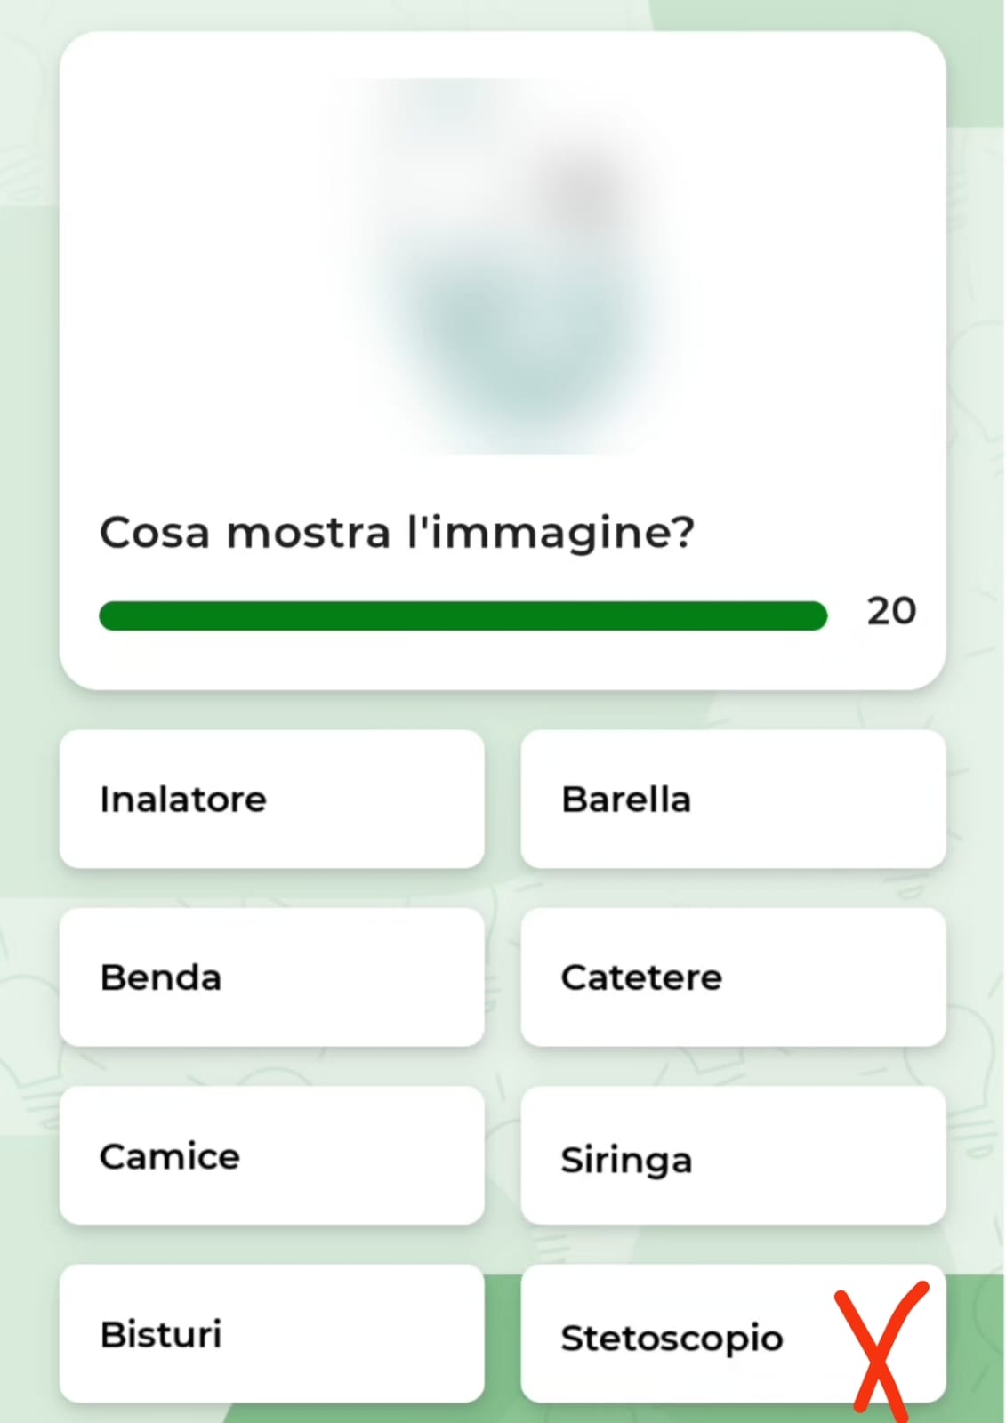Pick the Benda answer option
Image resolution: width=1006 pixels, height=1423 pixels.
click(271, 977)
